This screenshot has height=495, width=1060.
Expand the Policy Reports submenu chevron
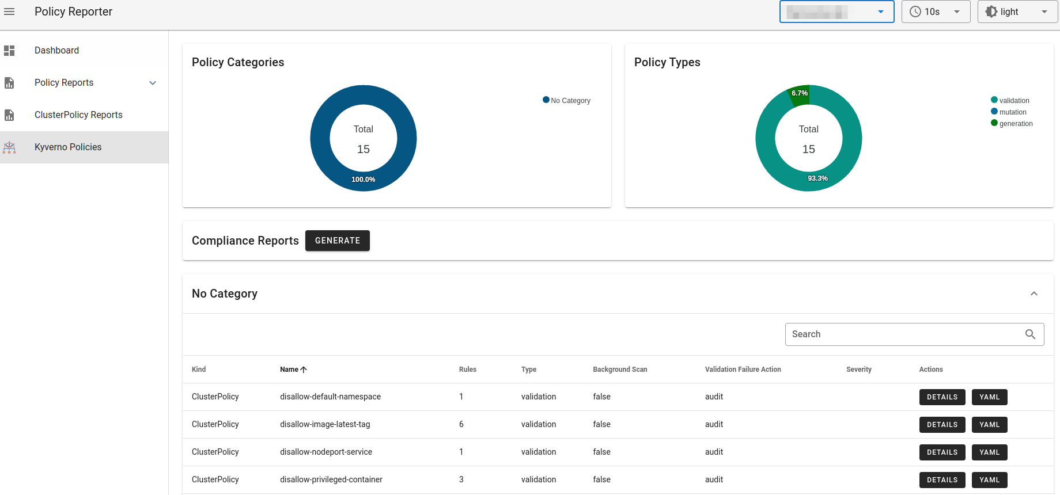pos(153,83)
